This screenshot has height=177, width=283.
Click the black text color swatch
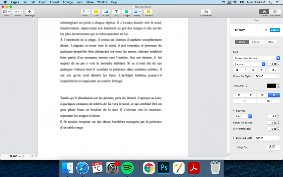coord(271,86)
